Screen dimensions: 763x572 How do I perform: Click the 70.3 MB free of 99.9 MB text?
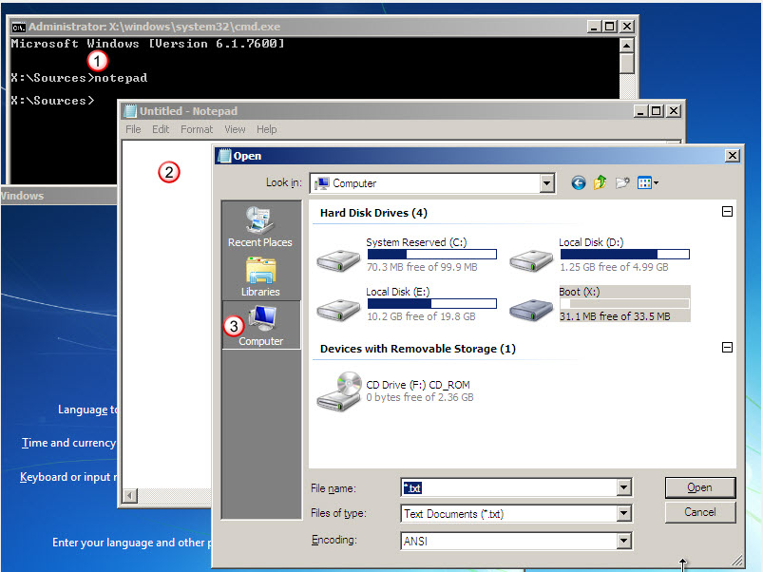click(422, 267)
